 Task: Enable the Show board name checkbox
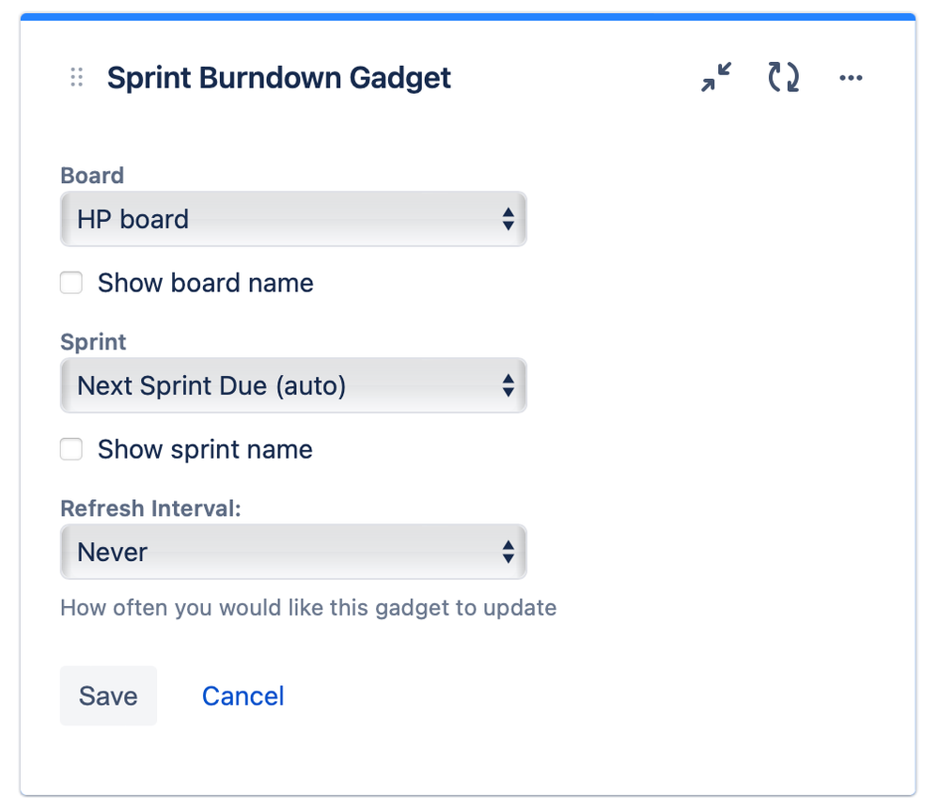(x=71, y=283)
